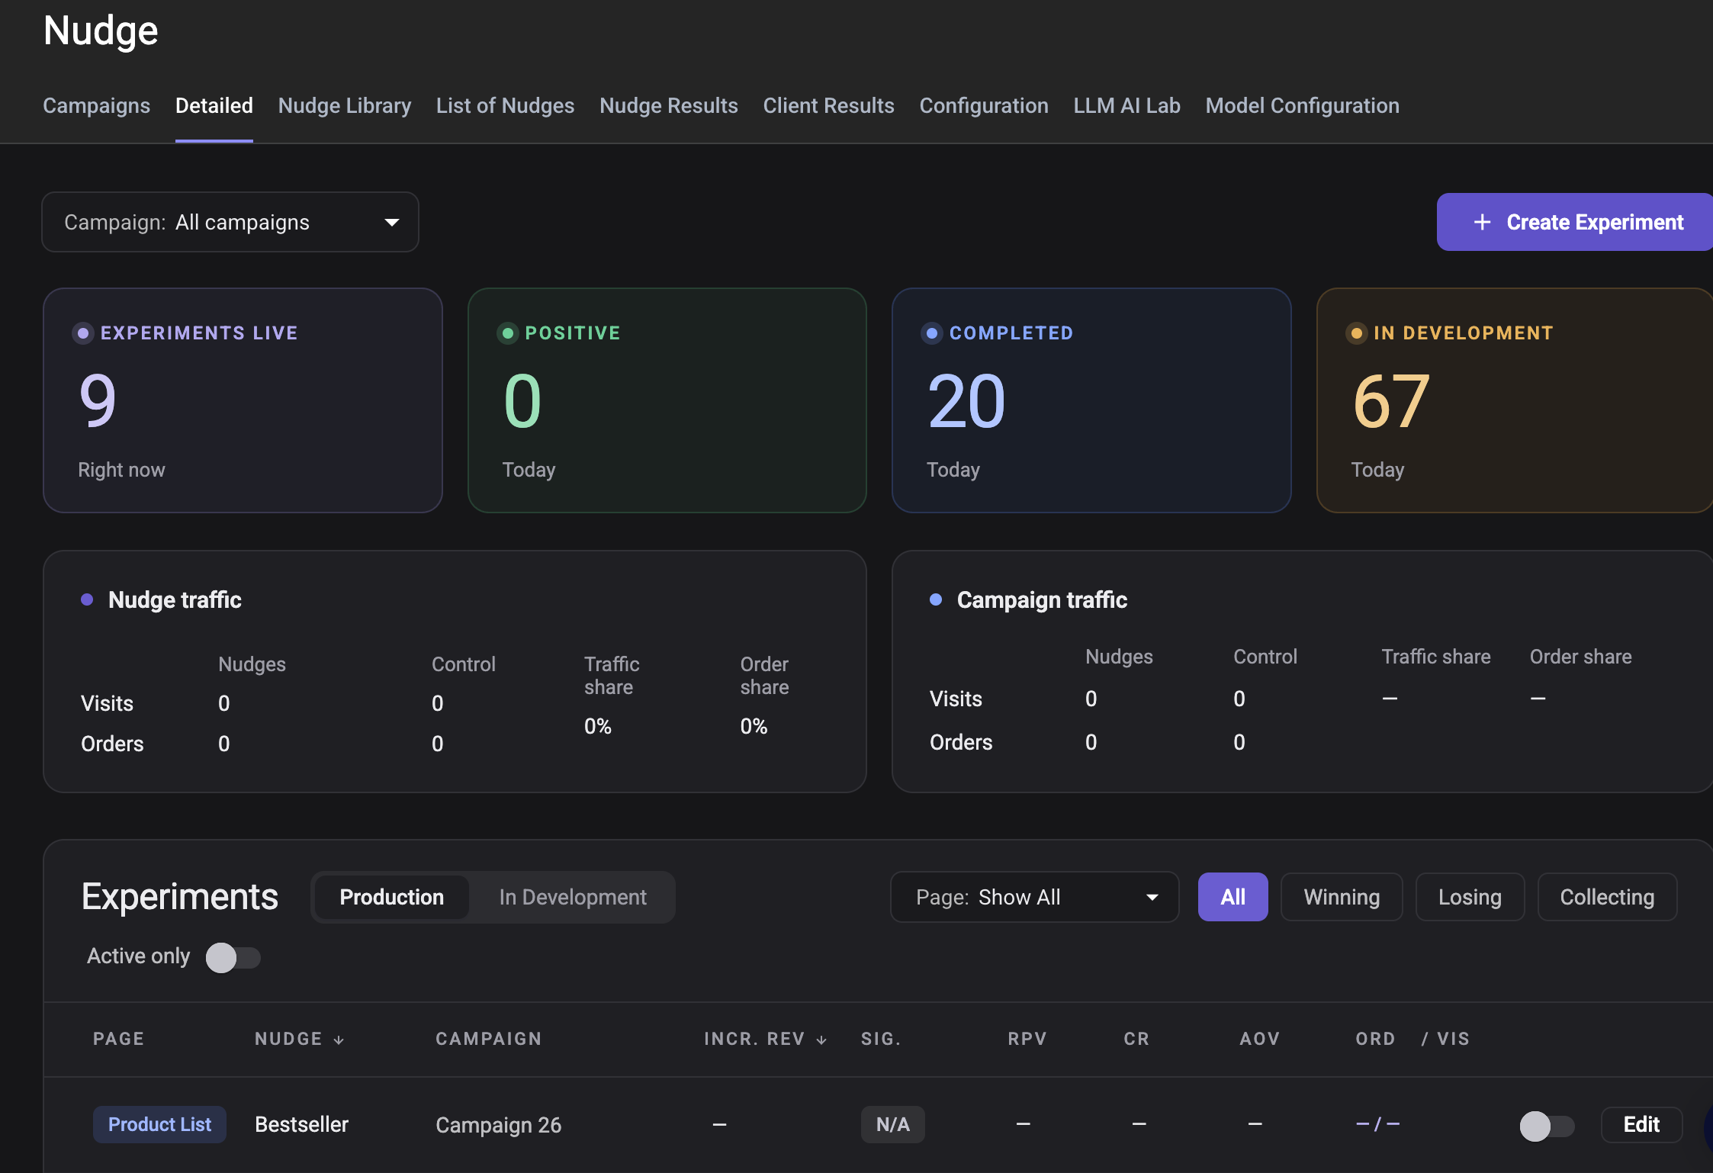Viewport: 1713px width, 1173px height.
Task: Click Edit on the Bestseller row
Action: pos(1641,1125)
